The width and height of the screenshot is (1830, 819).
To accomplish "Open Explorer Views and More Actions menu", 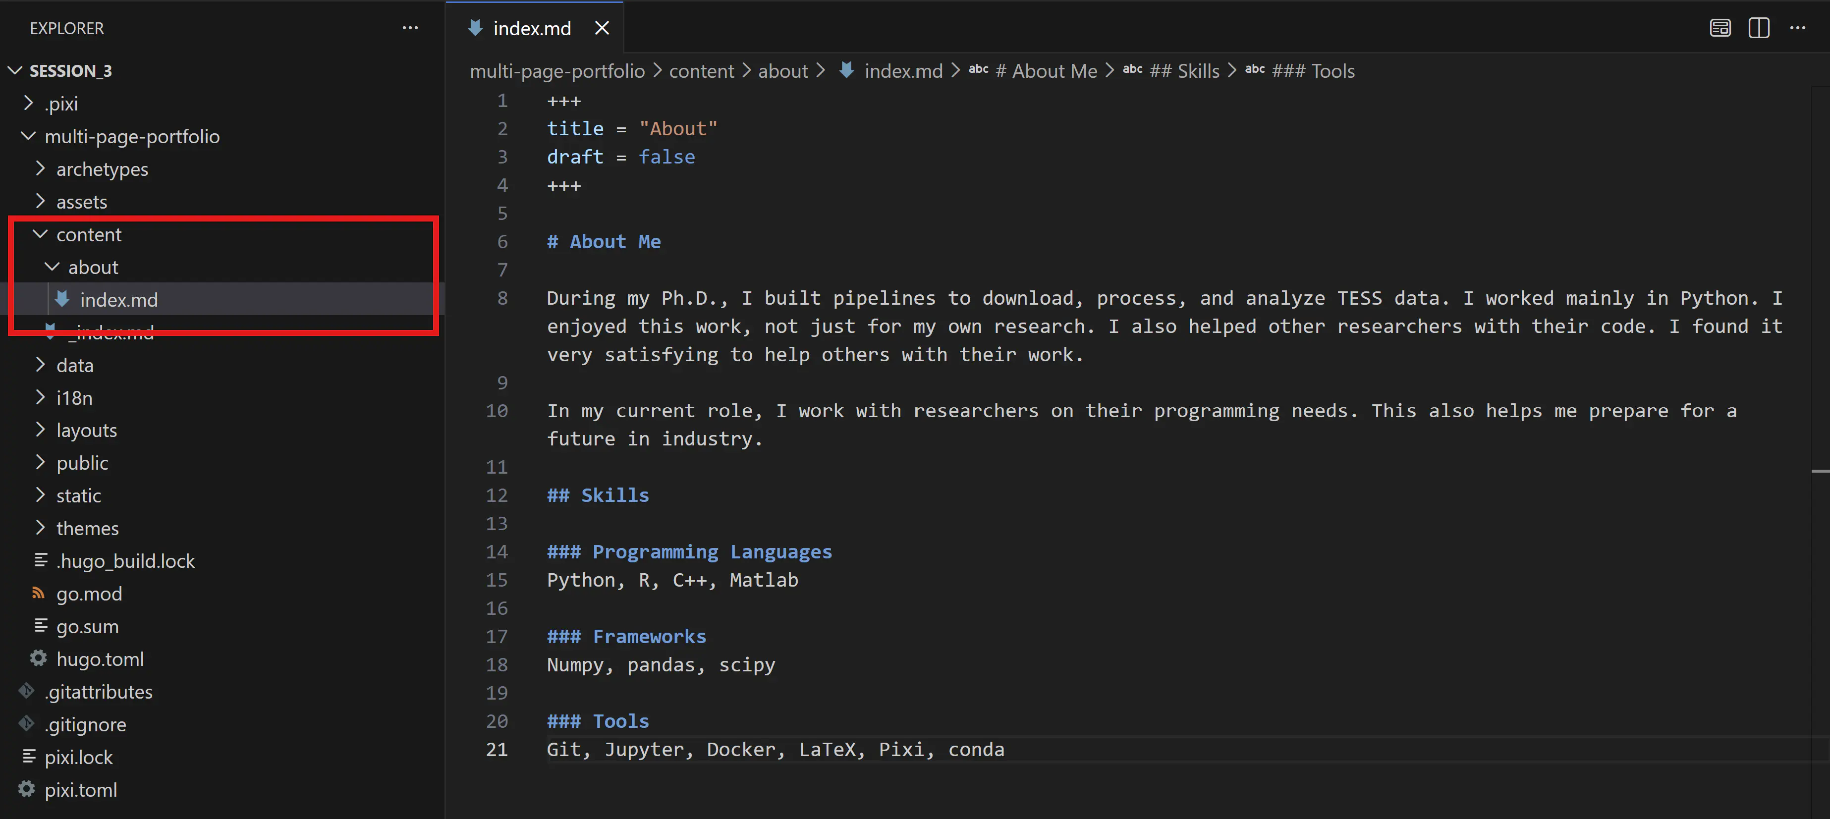I will tap(410, 28).
